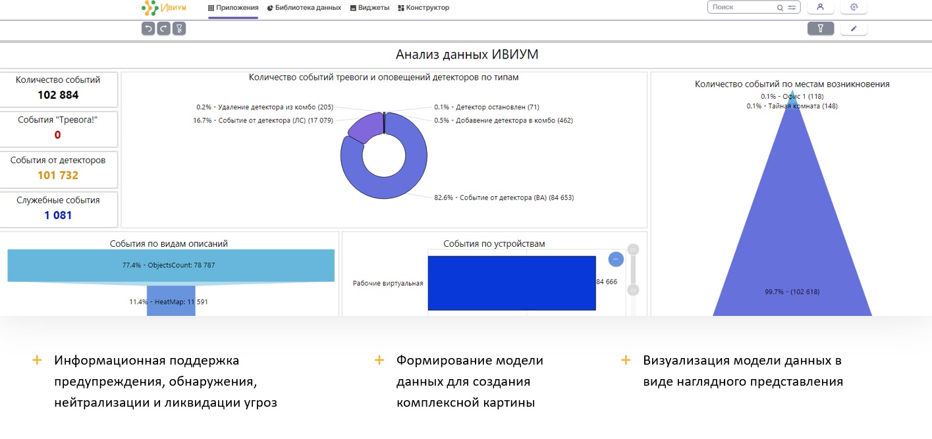The height and width of the screenshot is (439, 932).
Task: Click the magnifier icon in search box
Action: (x=781, y=8)
